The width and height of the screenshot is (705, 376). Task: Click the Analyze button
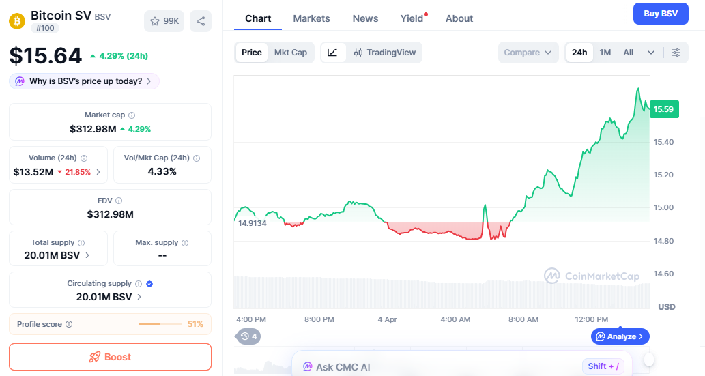click(620, 336)
